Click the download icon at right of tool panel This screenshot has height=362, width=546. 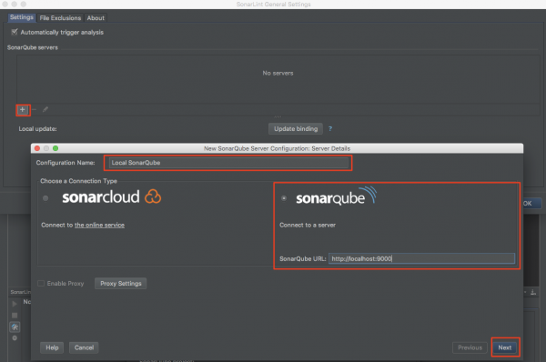pos(533,292)
